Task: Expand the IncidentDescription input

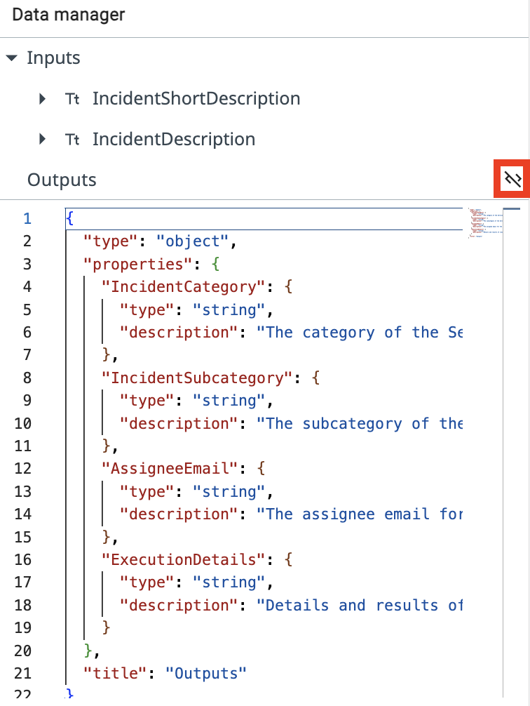Action: click(x=42, y=139)
